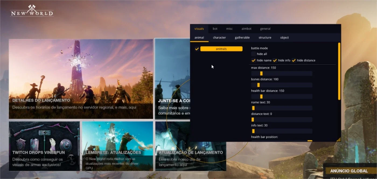Uncheck the hide distance checkbox
Screen dimensions: 377x179
294,60
